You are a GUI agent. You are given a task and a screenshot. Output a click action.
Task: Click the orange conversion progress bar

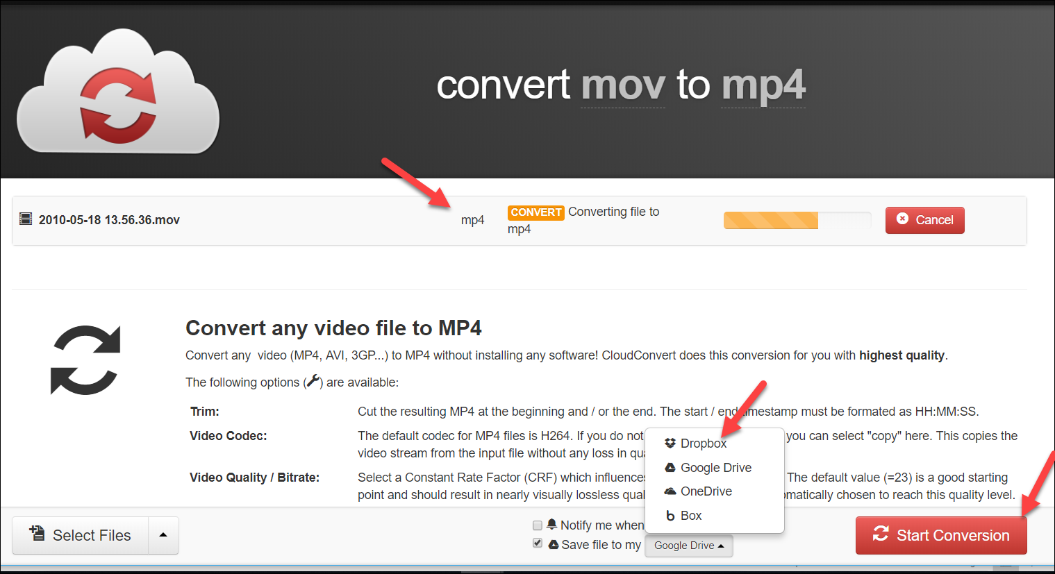pos(797,220)
